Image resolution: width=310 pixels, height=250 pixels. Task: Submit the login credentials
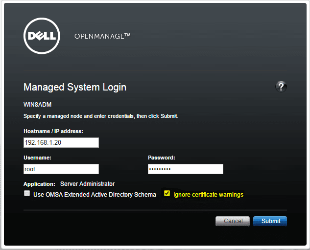[x=270, y=221]
